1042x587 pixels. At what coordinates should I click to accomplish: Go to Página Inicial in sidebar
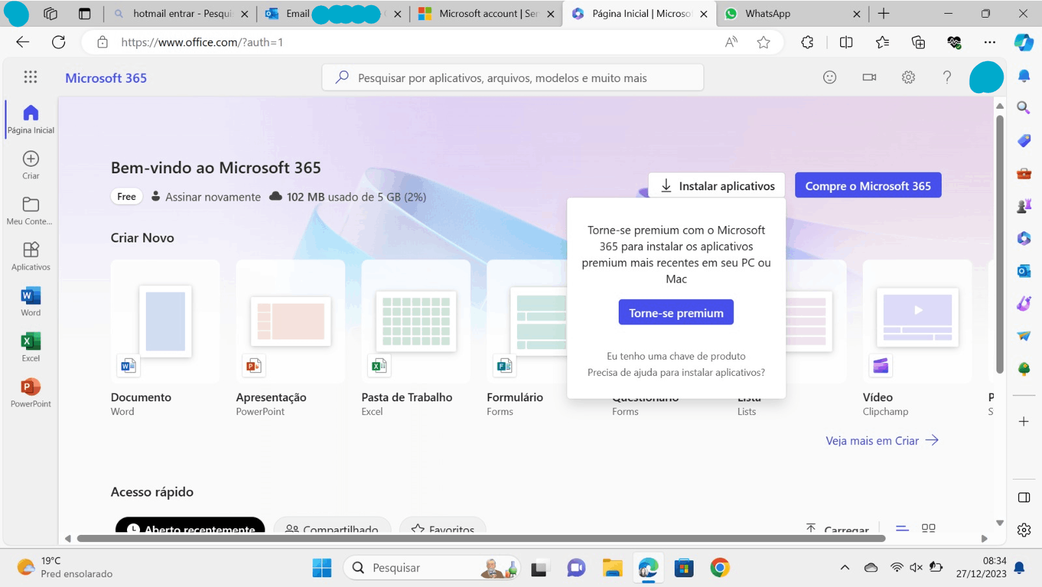pos(31,119)
